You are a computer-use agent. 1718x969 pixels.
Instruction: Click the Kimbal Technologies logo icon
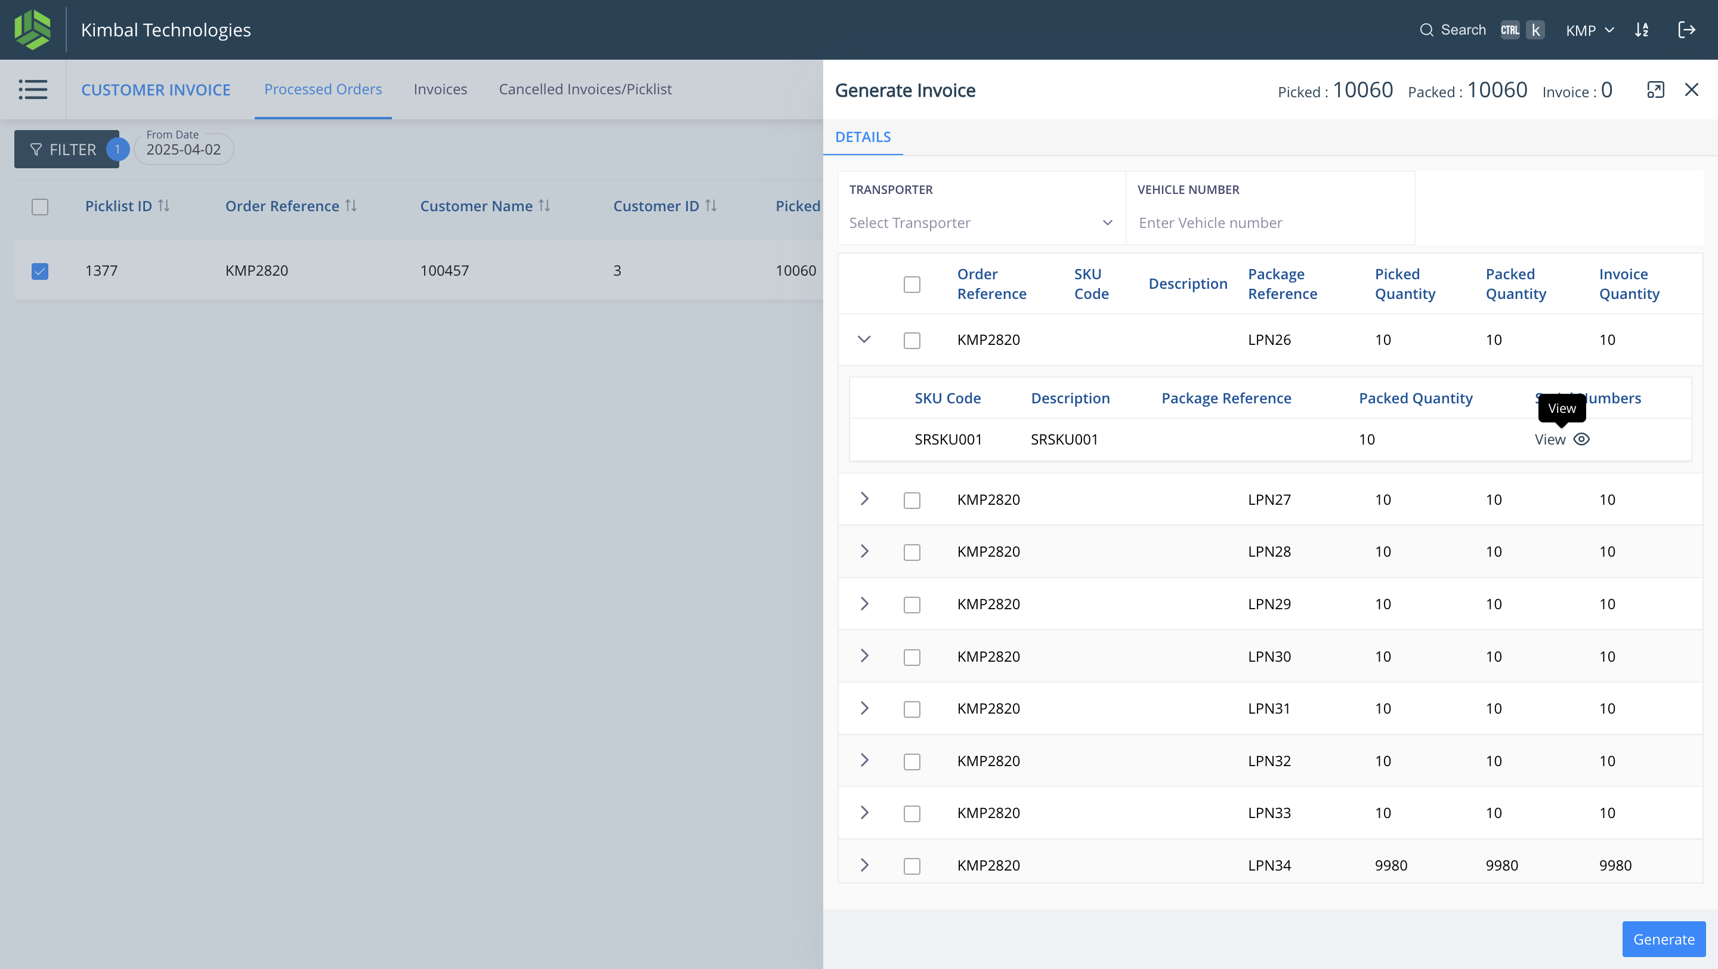pos(33,29)
